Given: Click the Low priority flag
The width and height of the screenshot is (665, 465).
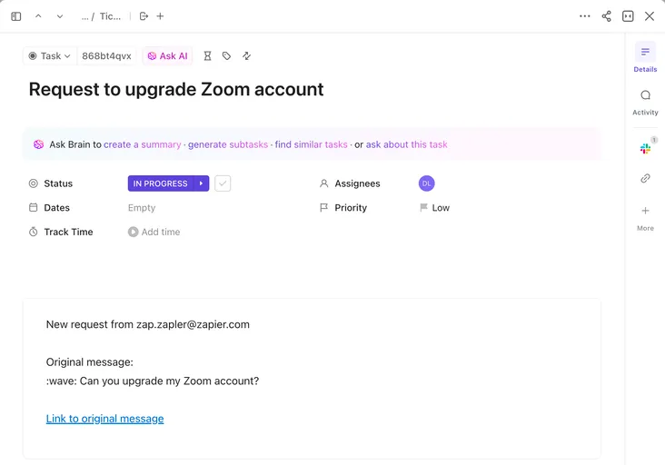Looking at the screenshot, I should click(435, 208).
